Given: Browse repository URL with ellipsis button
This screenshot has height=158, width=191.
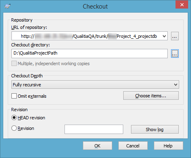Looking at the screenshot, I should coord(175,36).
